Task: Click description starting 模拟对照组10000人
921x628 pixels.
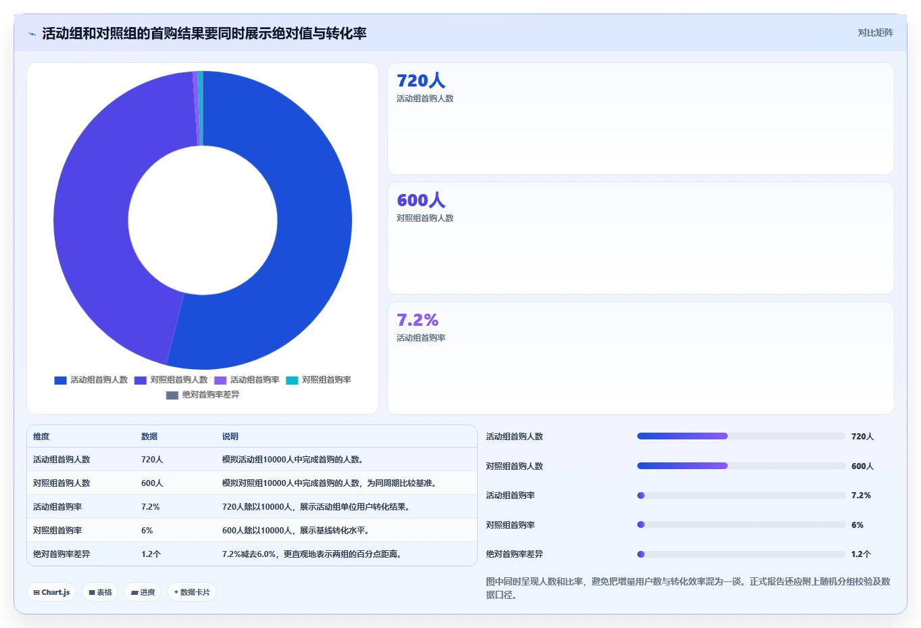Action: point(330,483)
